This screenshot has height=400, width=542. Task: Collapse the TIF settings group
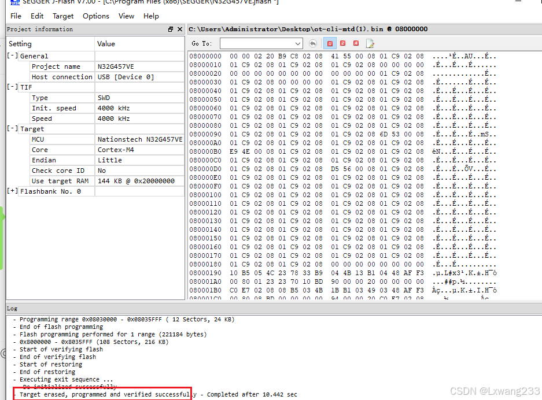pyautogui.click(x=13, y=87)
